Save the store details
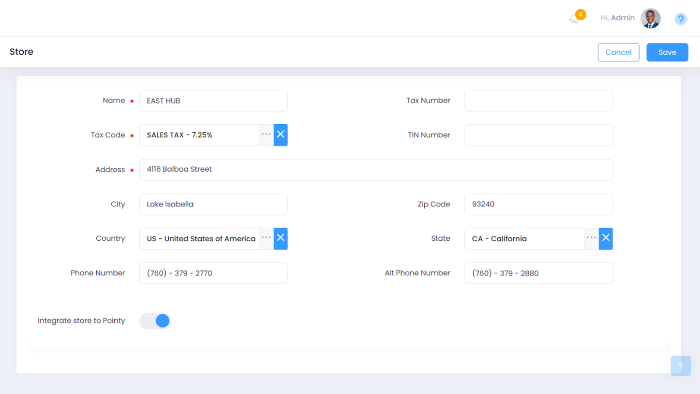 pos(667,52)
